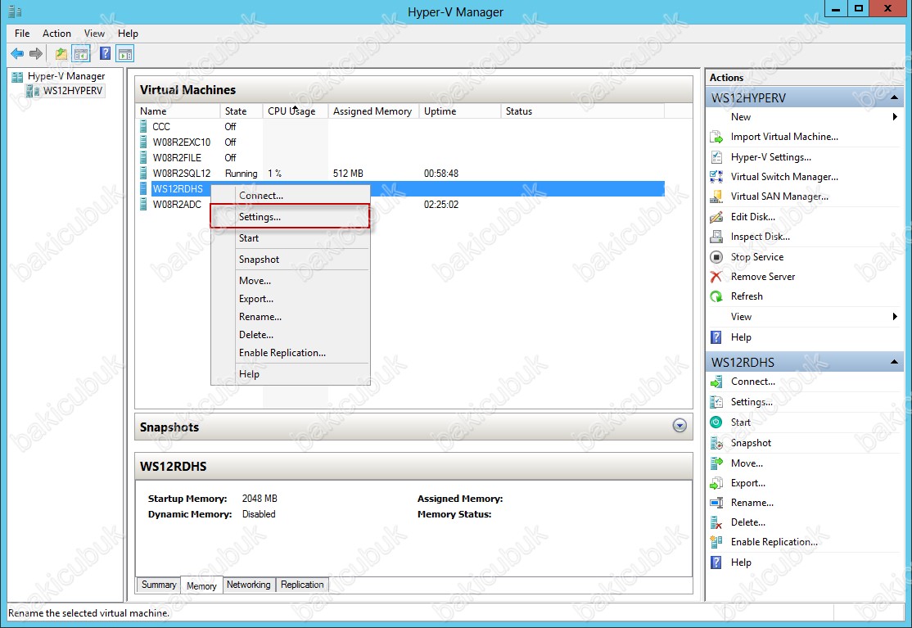Choose Snapshot in the context menu

coord(290,260)
